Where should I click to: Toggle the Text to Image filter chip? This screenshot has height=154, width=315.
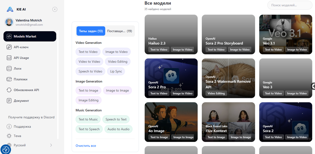point(88,91)
